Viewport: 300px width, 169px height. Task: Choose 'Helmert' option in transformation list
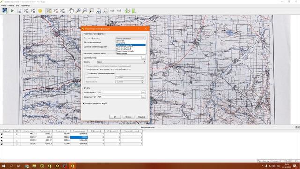pyautogui.click(x=131, y=43)
